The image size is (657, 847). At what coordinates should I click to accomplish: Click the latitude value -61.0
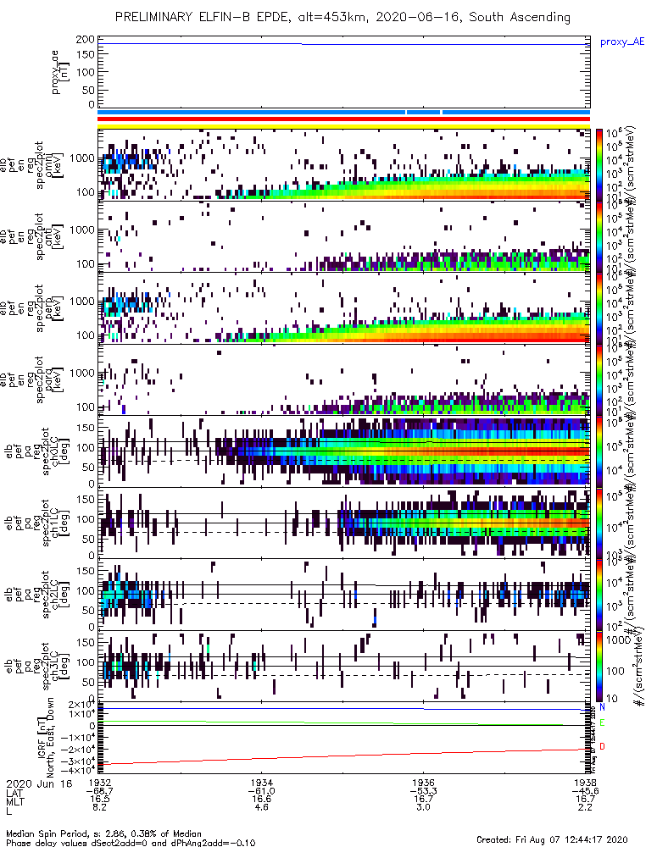[x=261, y=791]
